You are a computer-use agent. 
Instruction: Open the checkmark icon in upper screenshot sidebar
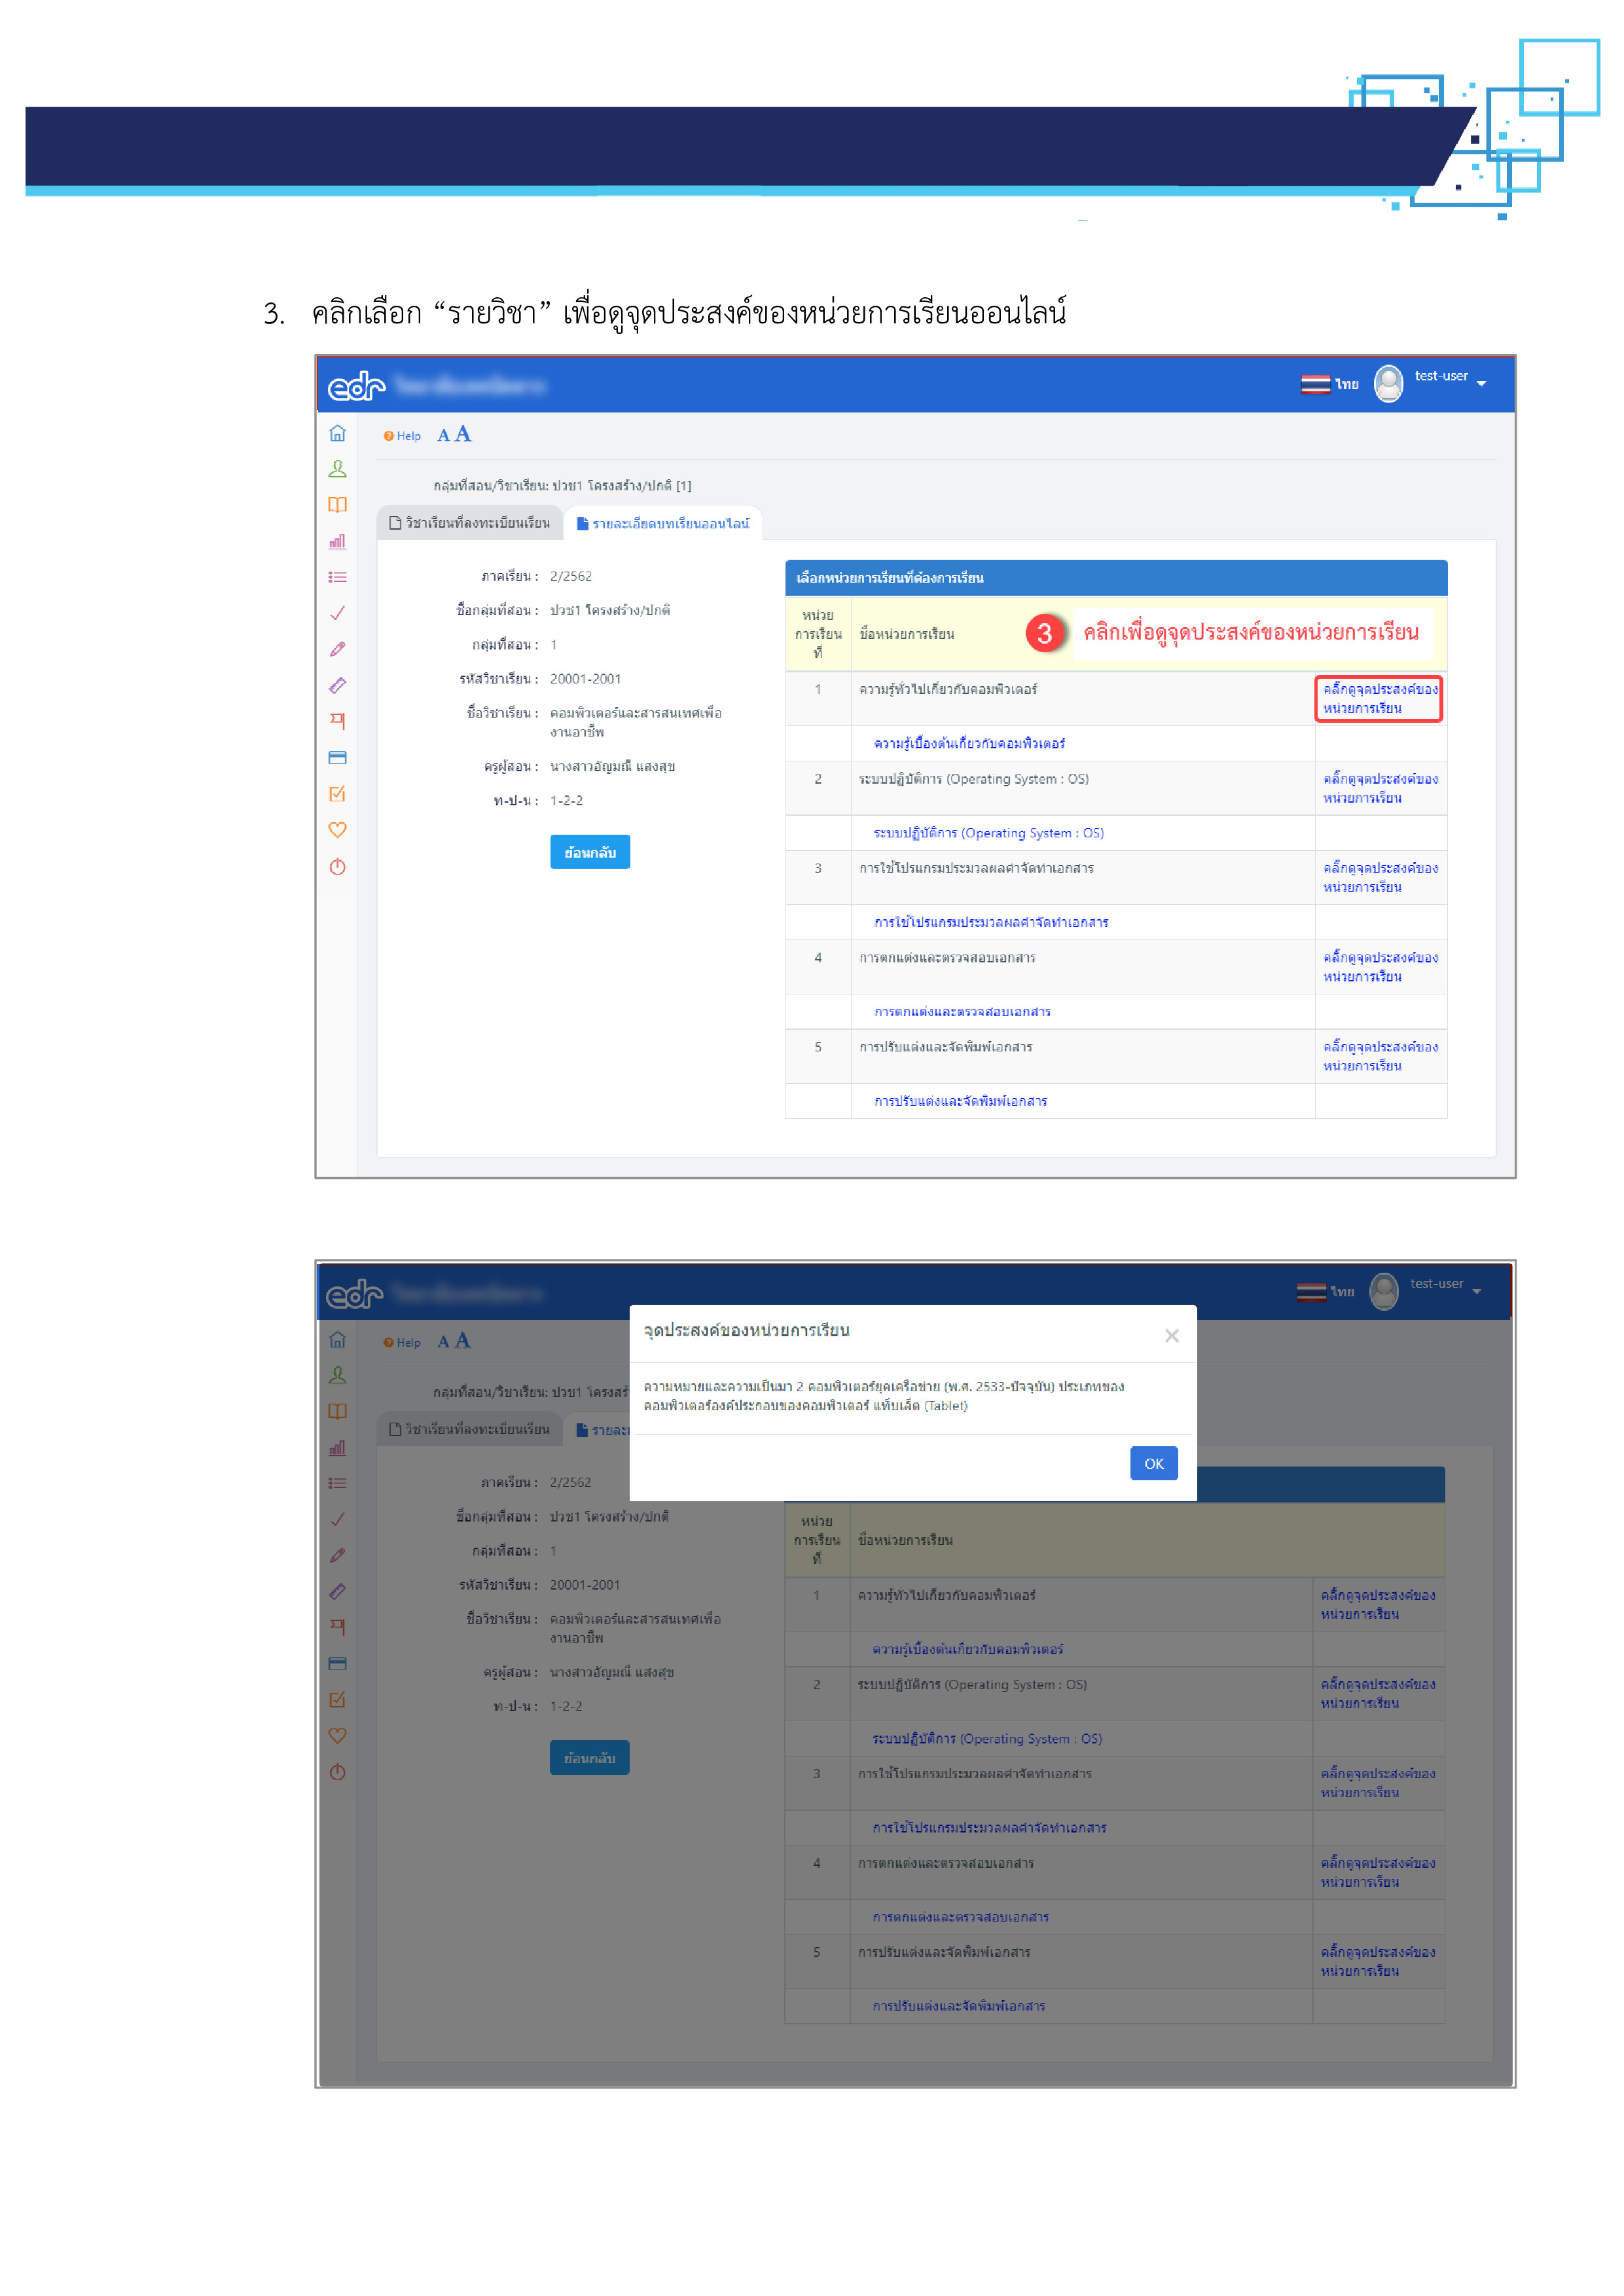point(337,613)
